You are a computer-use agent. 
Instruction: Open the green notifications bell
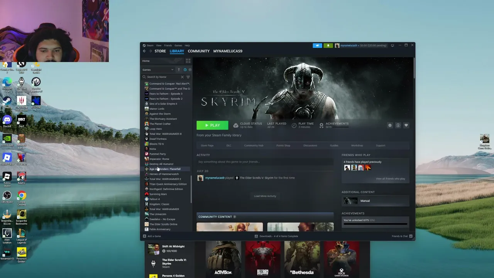click(x=328, y=46)
